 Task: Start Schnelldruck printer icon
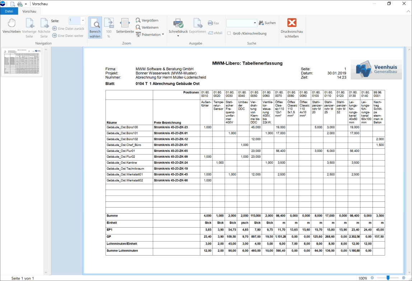coord(178,23)
